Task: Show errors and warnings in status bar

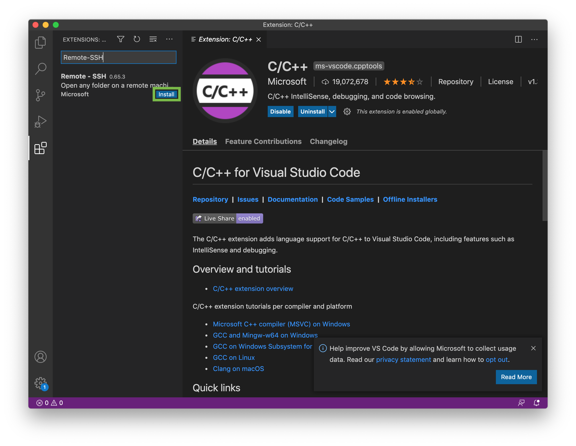Action: [x=50, y=403]
